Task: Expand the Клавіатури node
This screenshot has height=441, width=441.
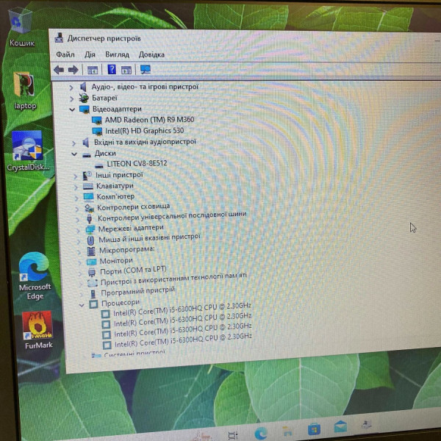Action: coord(76,187)
